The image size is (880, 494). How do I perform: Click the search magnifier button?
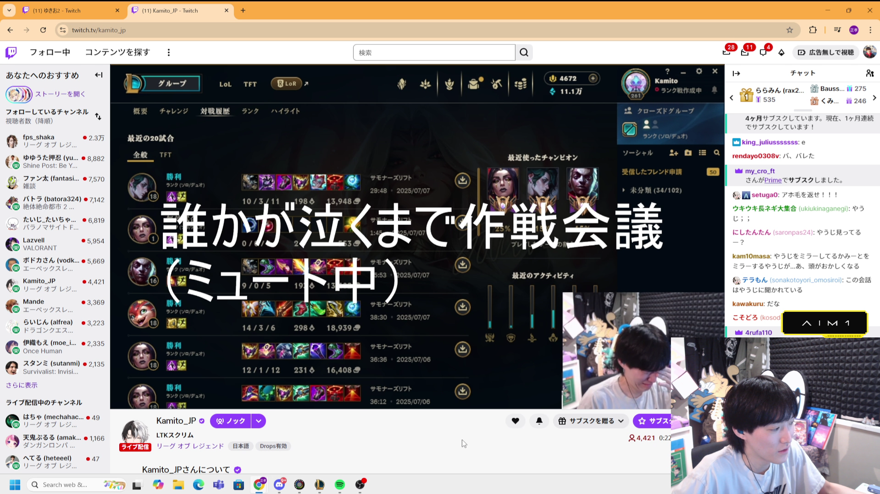tap(524, 53)
